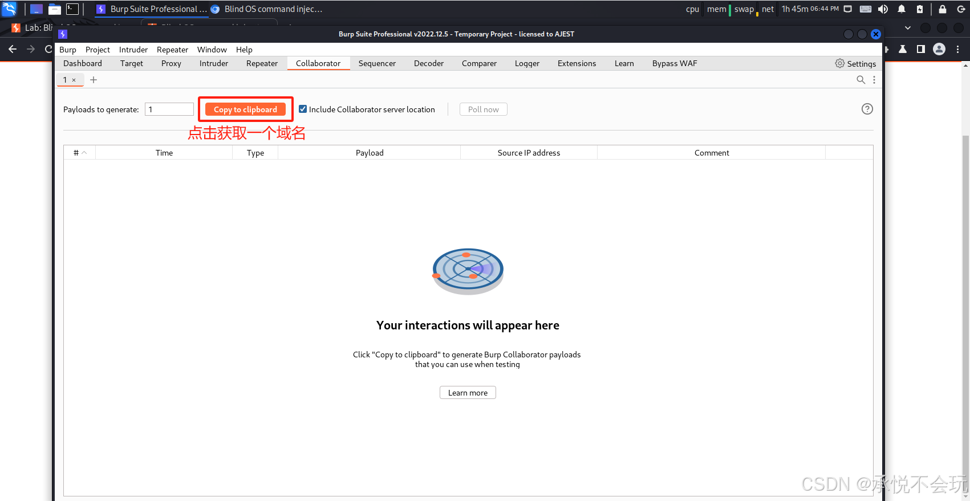Open browser three-dot menu
This screenshot has width=970, height=501.
[958, 49]
